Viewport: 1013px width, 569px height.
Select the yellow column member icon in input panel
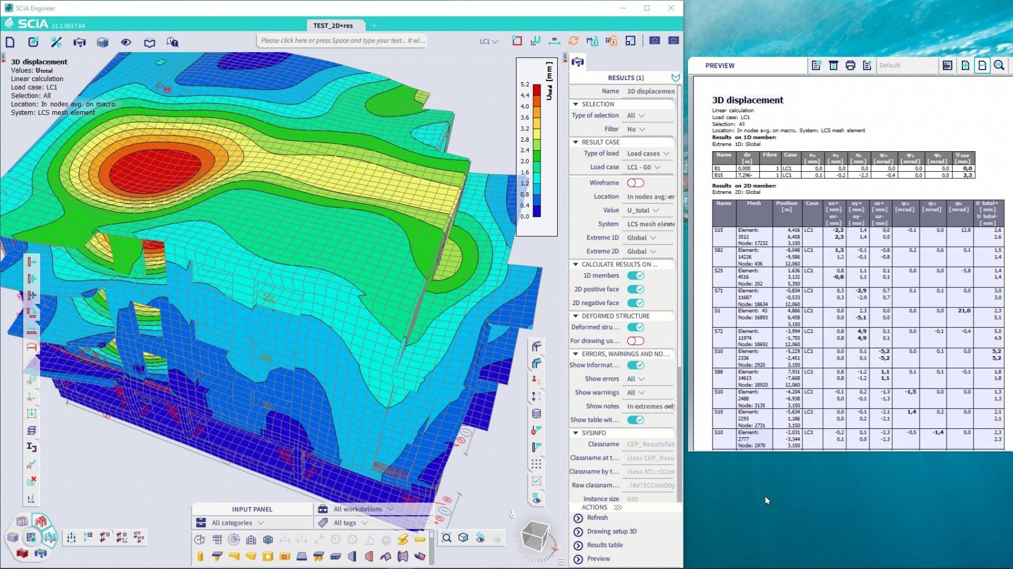pyautogui.click(x=200, y=556)
